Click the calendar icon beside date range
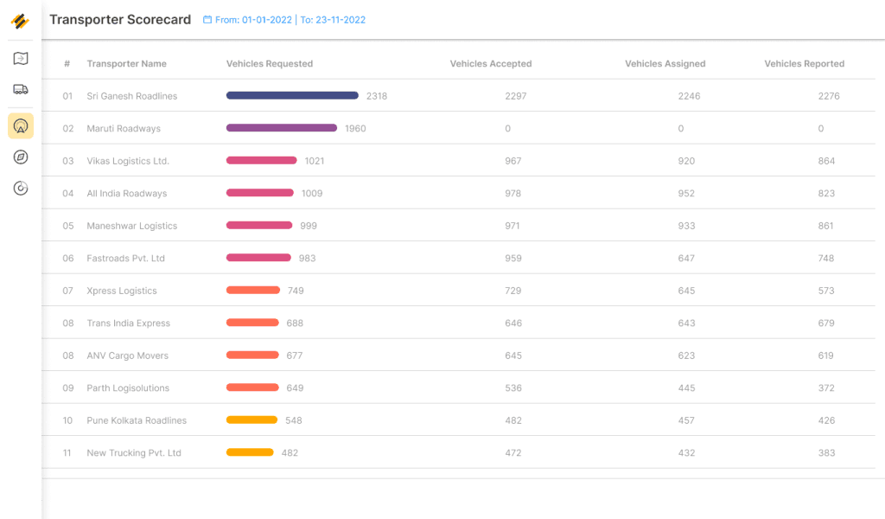Image resolution: width=885 pixels, height=519 pixels. [207, 20]
